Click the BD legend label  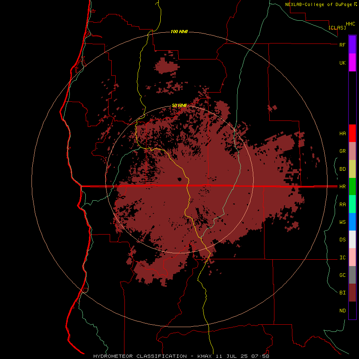tap(342, 169)
